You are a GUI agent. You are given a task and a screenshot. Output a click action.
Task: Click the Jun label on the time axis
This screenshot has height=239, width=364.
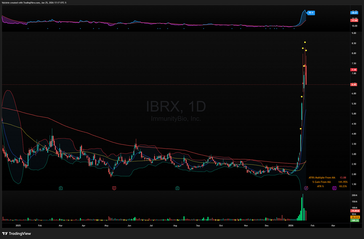tap(129, 226)
